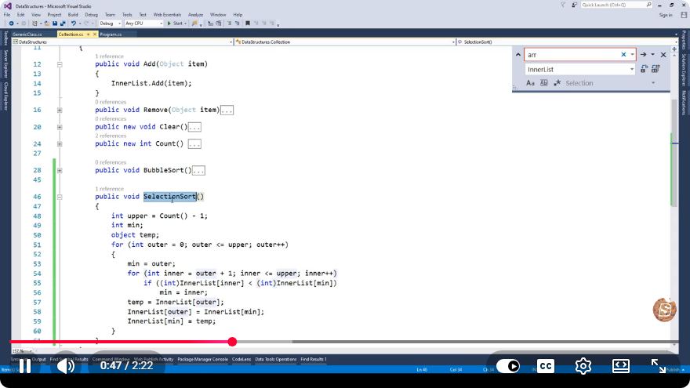690x388 pixels.
Task: Close the find and replace panel
Action: click(663, 55)
